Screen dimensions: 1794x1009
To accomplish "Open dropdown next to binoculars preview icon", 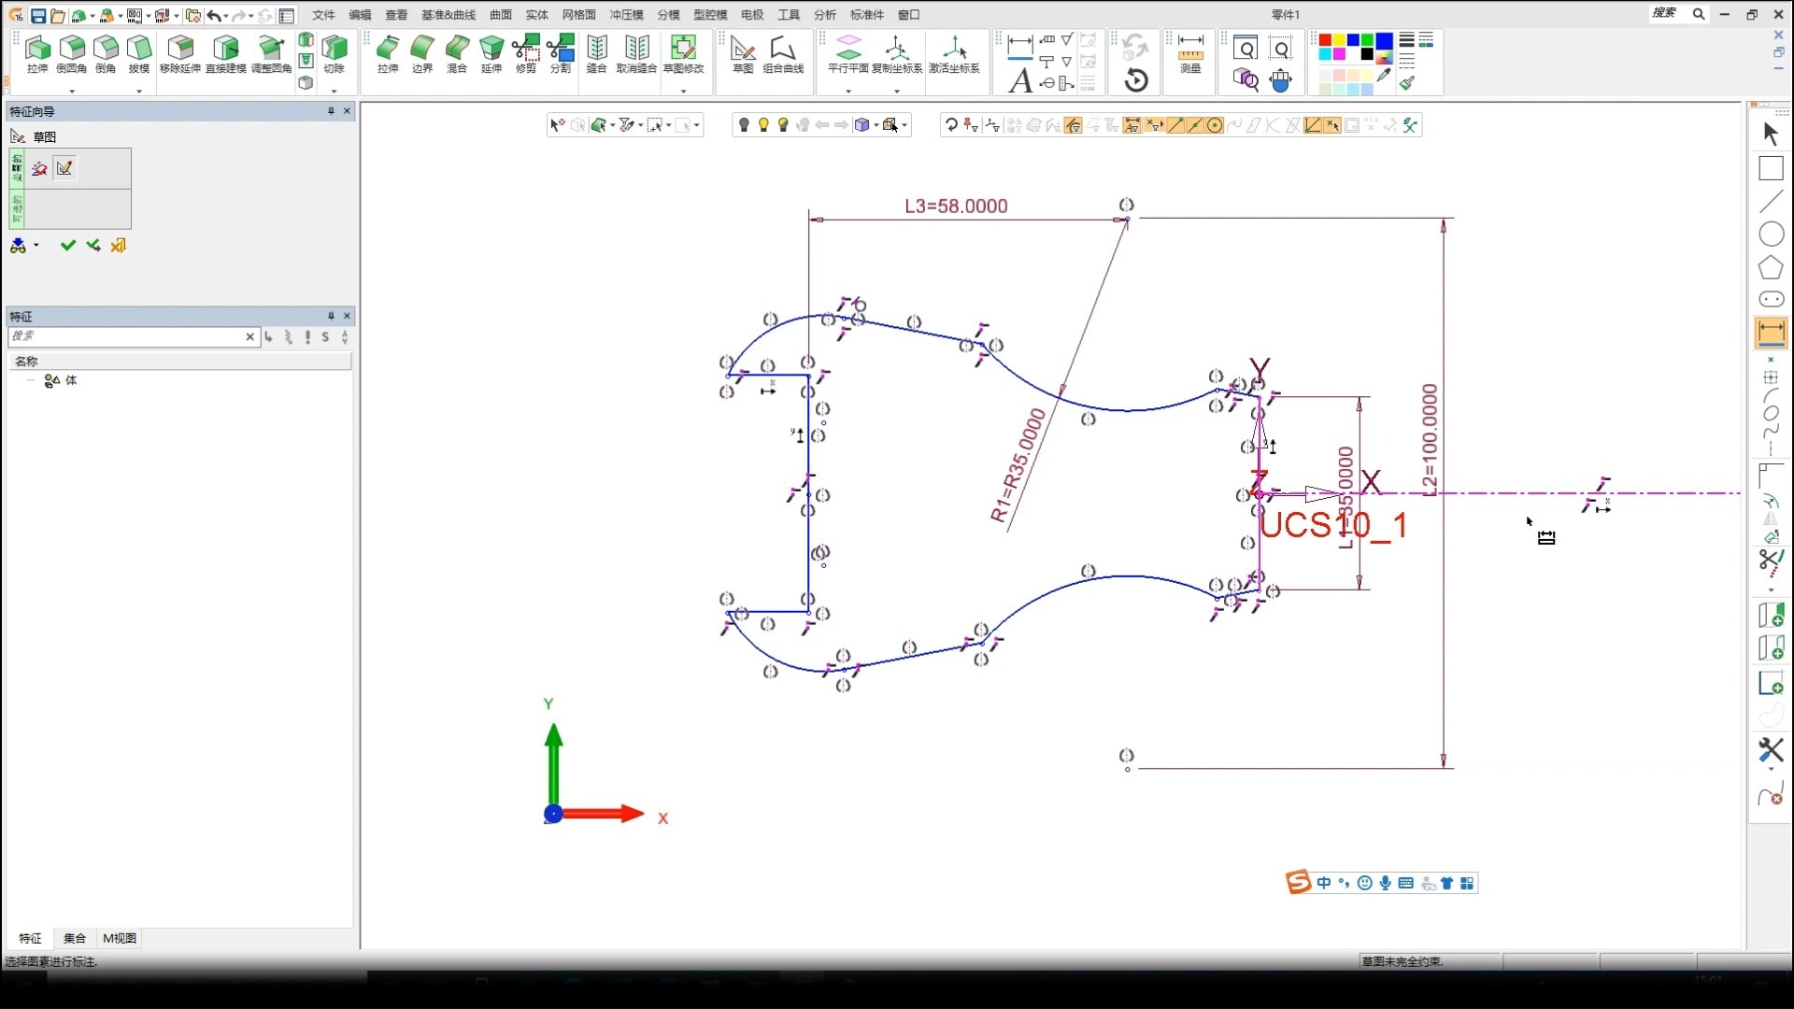I will pos(36,246).
